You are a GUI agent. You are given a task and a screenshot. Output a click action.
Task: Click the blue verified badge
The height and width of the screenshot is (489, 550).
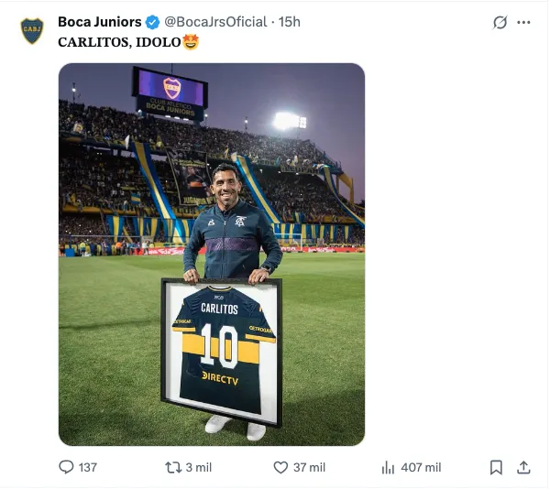[153, 21]
